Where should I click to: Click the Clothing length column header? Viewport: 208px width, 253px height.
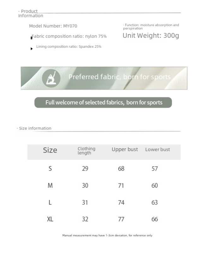86,151
